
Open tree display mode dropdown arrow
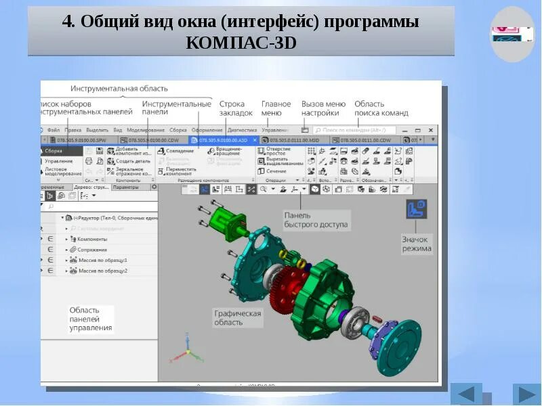coord(93,196)
